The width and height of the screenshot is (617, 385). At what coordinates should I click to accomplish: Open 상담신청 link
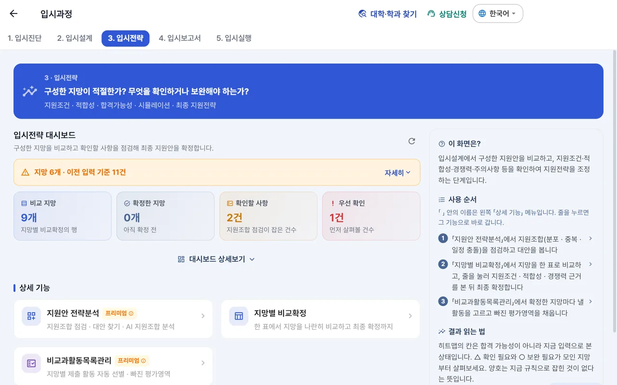coord(447,14)
